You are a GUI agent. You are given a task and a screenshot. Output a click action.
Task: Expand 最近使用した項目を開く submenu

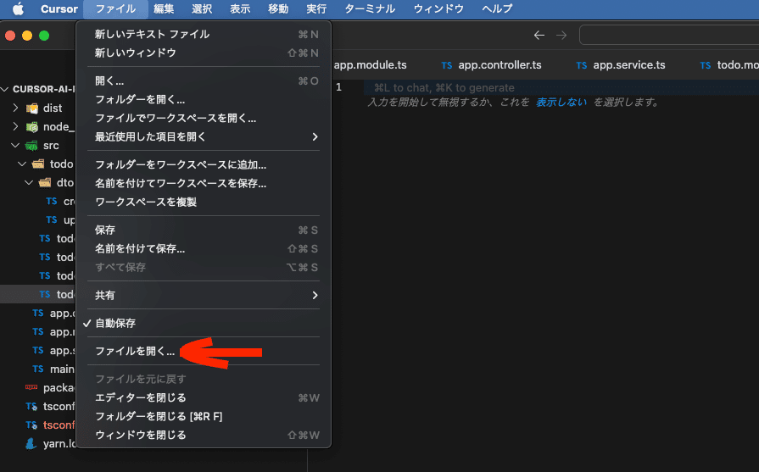204,137
